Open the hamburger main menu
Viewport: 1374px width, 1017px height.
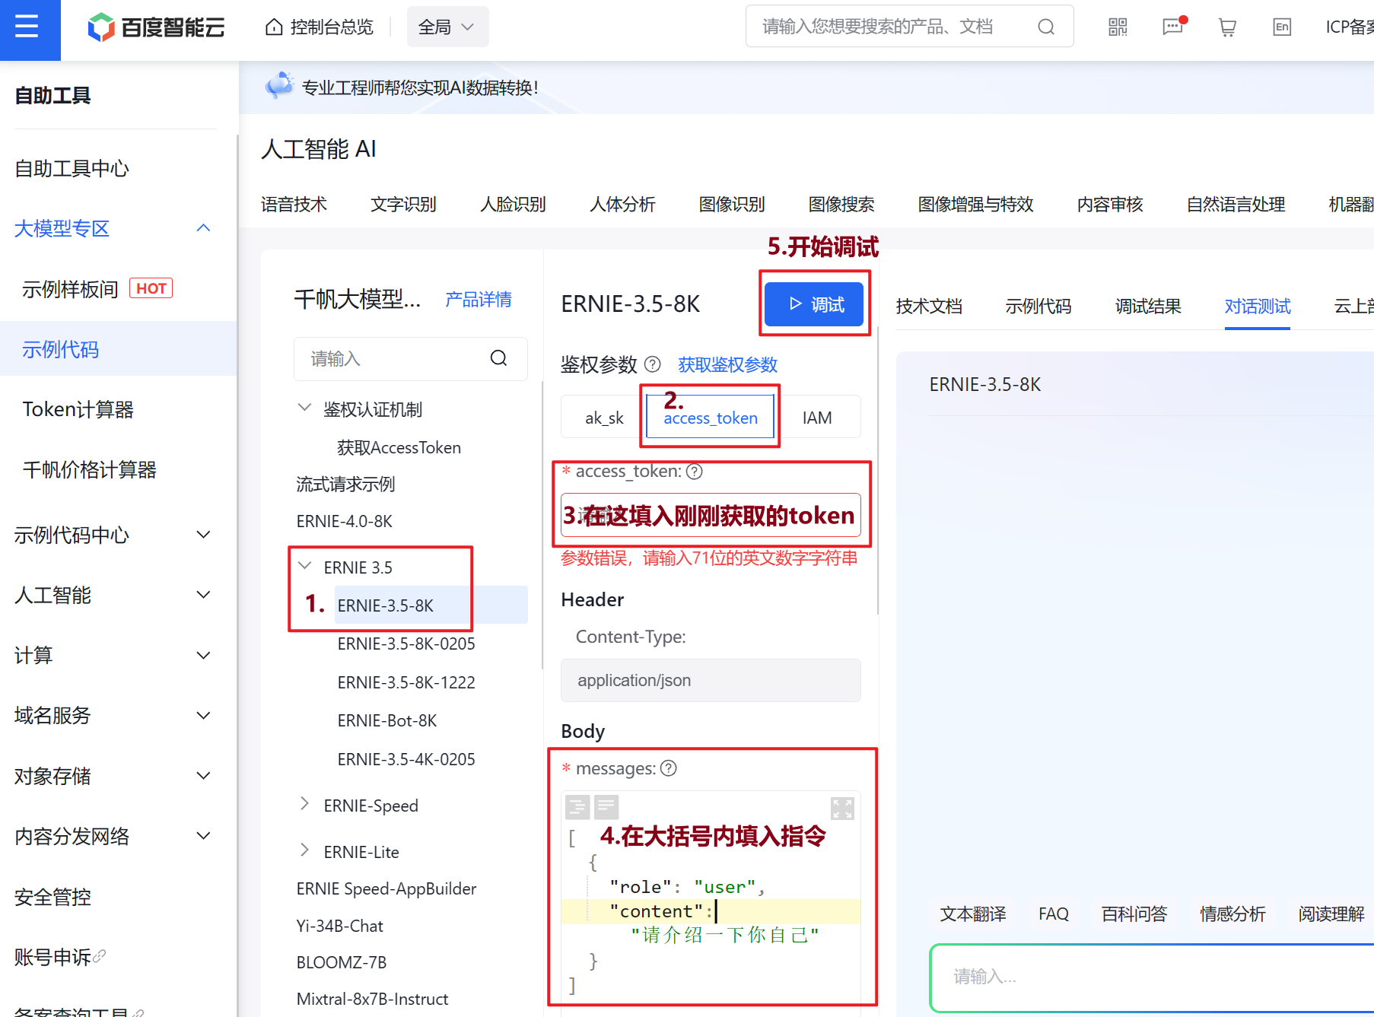click(27, 27)
